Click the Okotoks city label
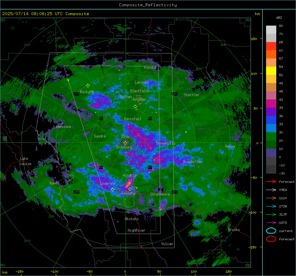This screenshot has height=276, width=296. click(132, 219)
